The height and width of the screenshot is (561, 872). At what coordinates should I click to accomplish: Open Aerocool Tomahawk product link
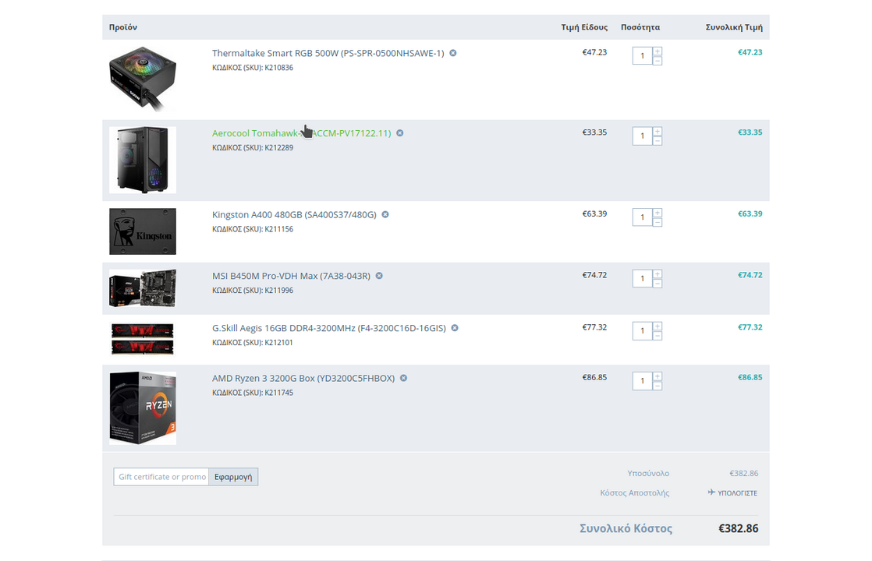click(301, 133)
